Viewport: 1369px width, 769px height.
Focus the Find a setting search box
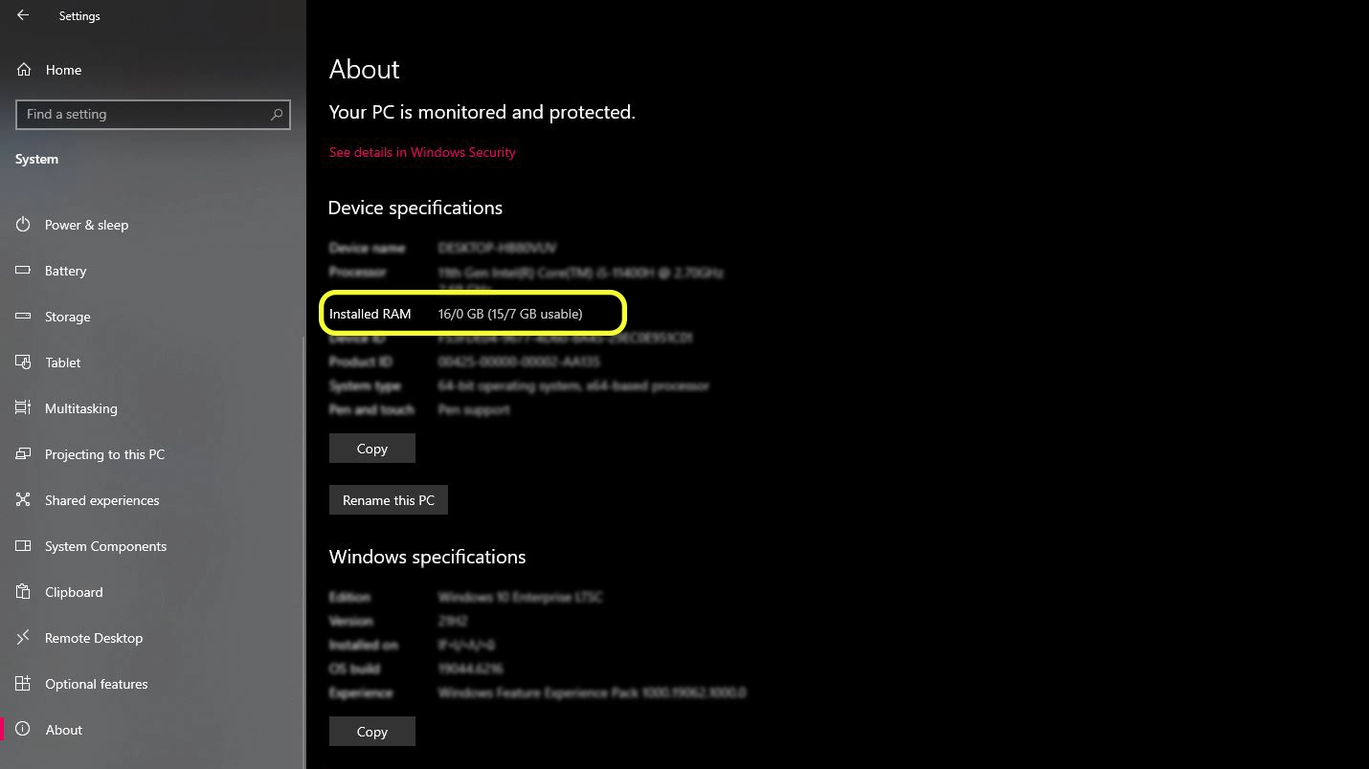point(144,115)
